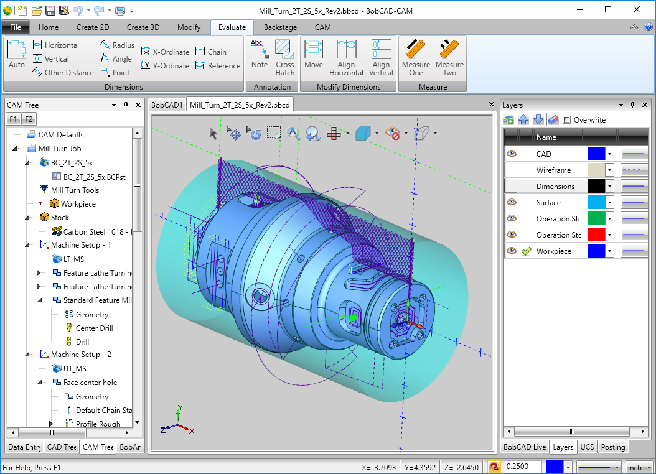
Task: Collapse the Mill Turn Job tree node
Action: [x=15, y=149]
